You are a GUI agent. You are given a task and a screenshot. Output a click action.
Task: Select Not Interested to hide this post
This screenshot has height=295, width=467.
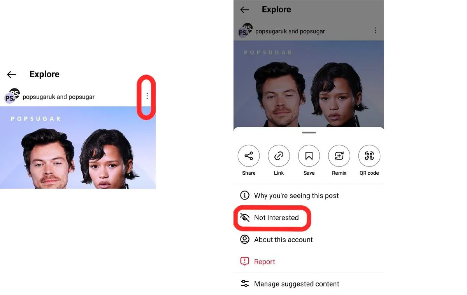pyautogui.click(x=276, y=218)
